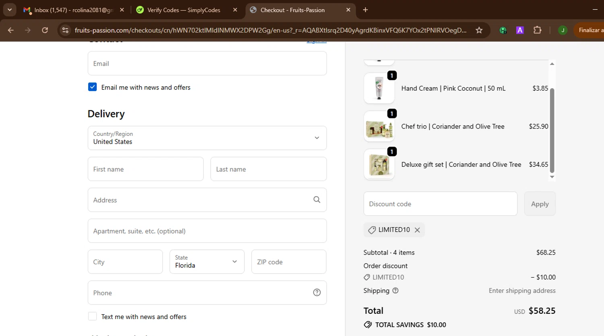The width and height of the screenshot is (604, 336).
Task: Open the purple A extension icon
Action: pos(520,30)
